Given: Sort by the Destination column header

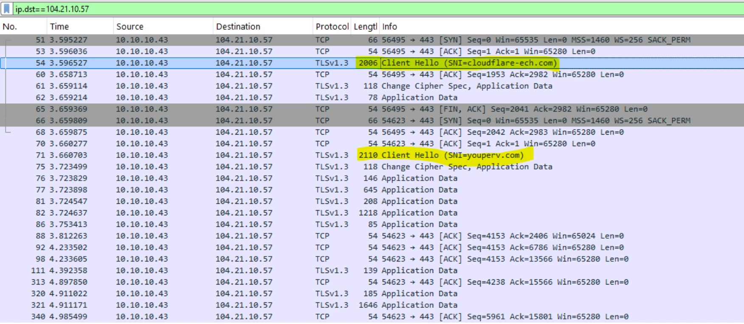Looking at the screenshot, I should [x=263, y=26].
